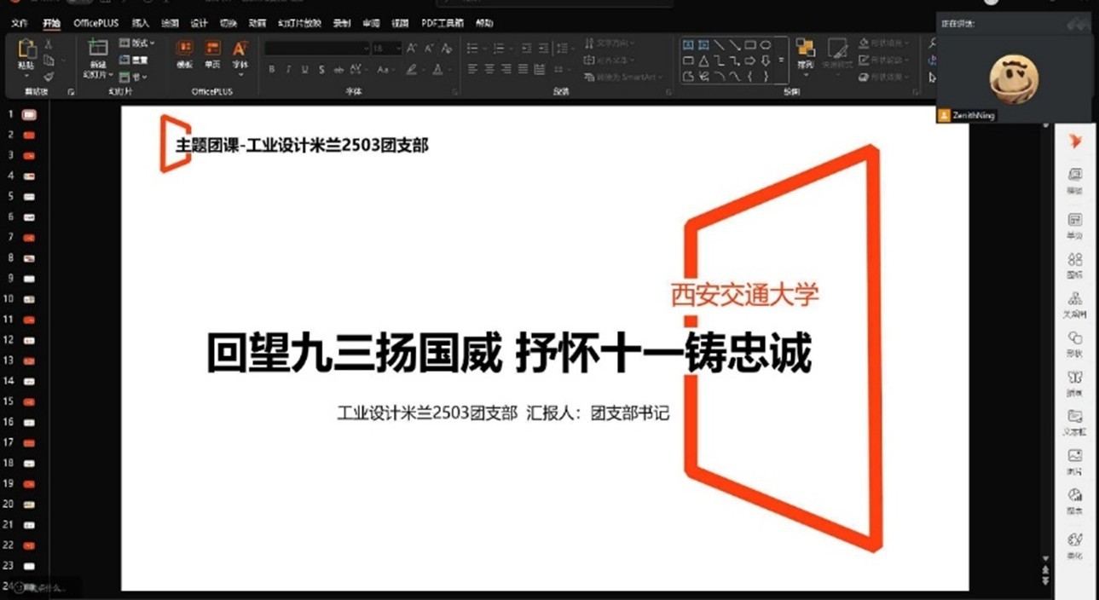
Task: Toggle italic formatting
Action: click(289, 70)
